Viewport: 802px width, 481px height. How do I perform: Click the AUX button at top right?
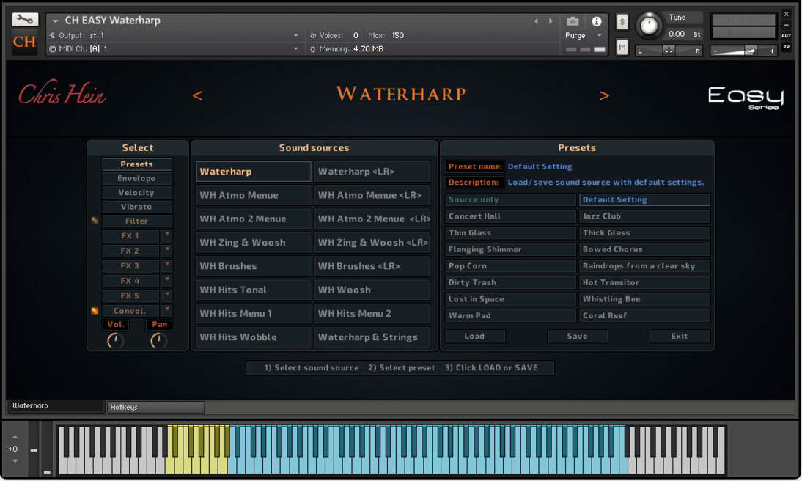point(786,35)
